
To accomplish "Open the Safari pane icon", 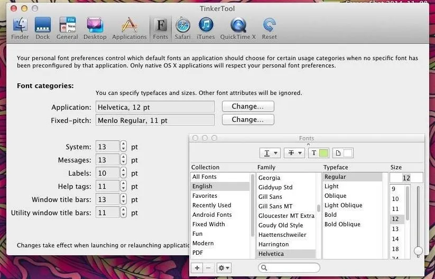I will [182, 28].
